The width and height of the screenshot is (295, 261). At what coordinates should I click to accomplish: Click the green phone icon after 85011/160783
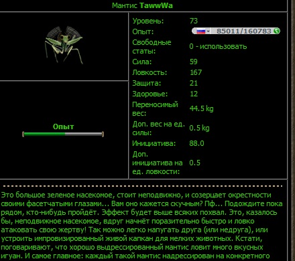click(276, 31)
